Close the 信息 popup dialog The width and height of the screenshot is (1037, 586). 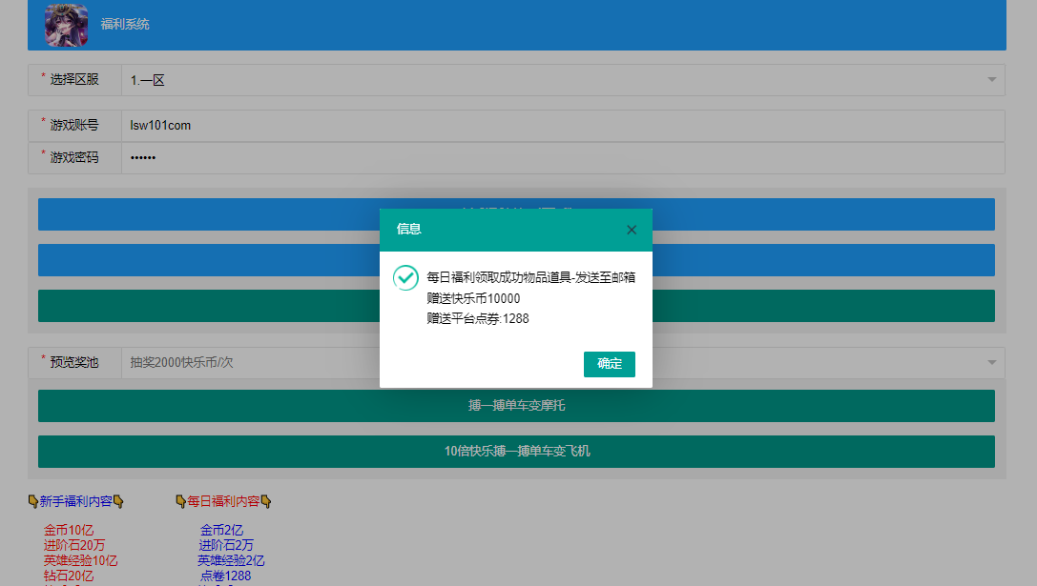click(631, 230)
